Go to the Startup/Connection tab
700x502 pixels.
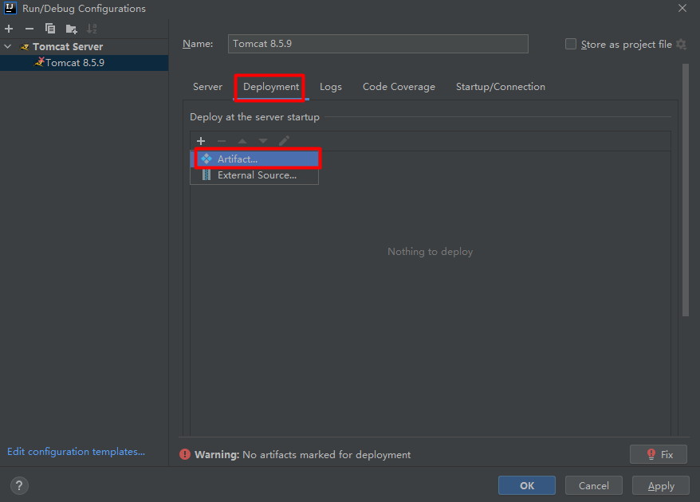click(501, 87)
